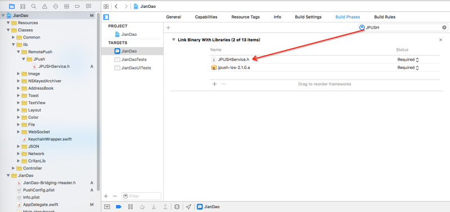
Task: Go forward with the right chevron
Action: coord(125,6)
